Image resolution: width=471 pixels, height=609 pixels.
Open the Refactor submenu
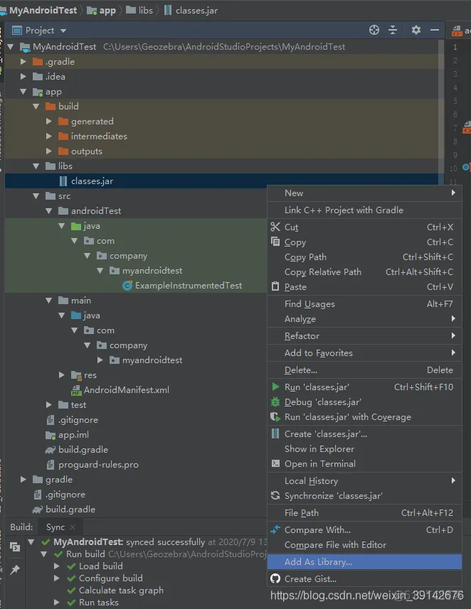364,336
